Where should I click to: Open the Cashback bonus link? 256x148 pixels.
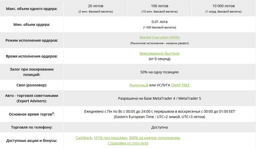click(x=84, y=138)
